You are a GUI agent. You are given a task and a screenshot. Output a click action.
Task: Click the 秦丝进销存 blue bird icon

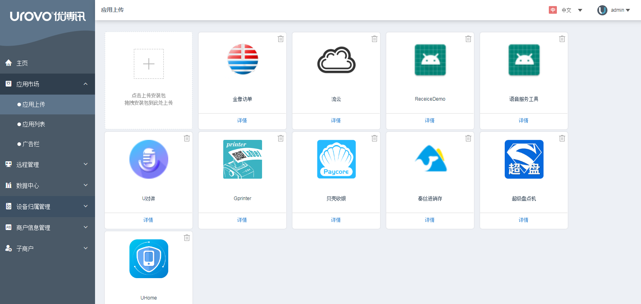coord(430,158)
